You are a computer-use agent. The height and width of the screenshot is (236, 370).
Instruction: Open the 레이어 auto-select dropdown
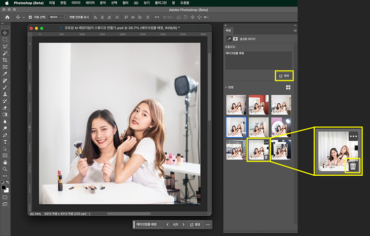click(x=55, y=17)
